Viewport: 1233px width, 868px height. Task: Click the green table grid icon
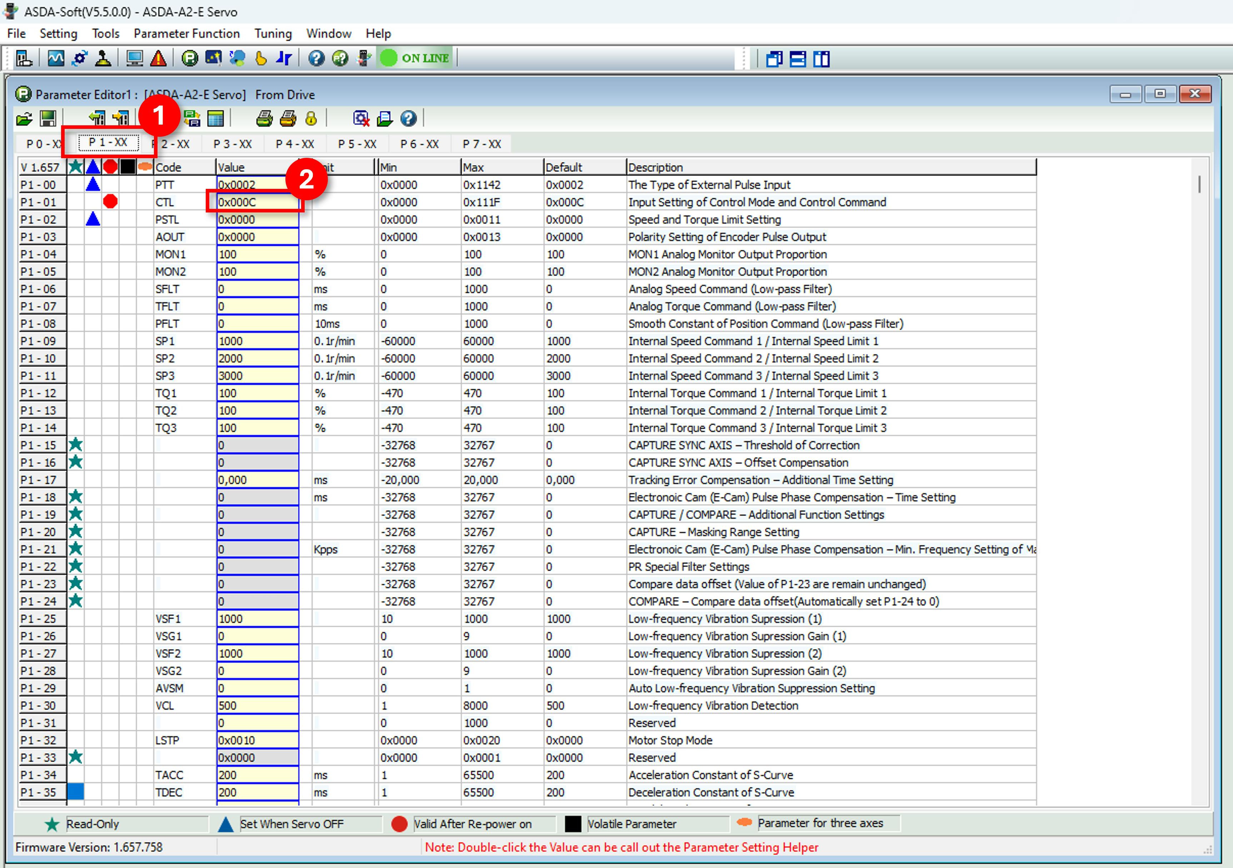tap(215, 119)
